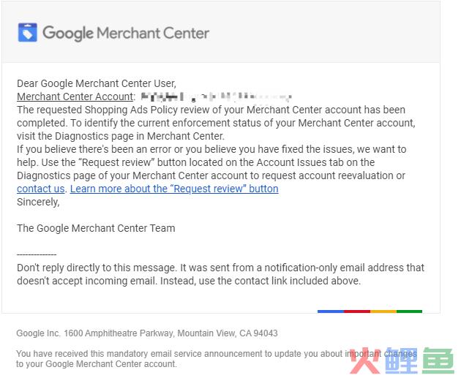Click the blue segment of the Google color bar
Viewport: 472px width, 378px height.
331,311
